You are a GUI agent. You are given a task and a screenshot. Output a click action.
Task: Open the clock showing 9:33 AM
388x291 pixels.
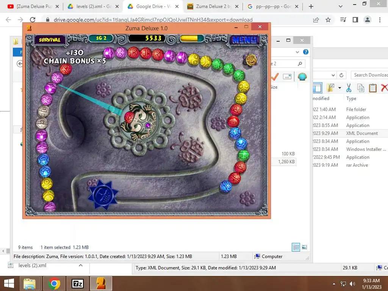tap(372, 284)
